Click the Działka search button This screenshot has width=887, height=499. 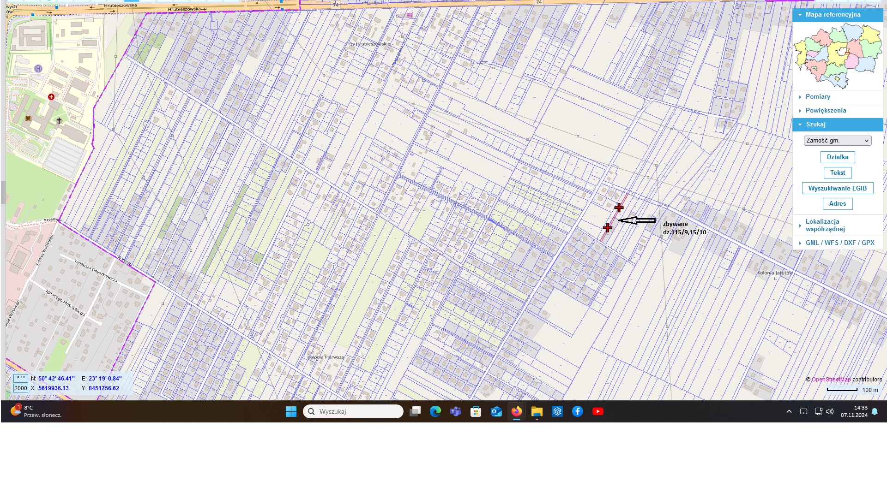coord(837,157)
